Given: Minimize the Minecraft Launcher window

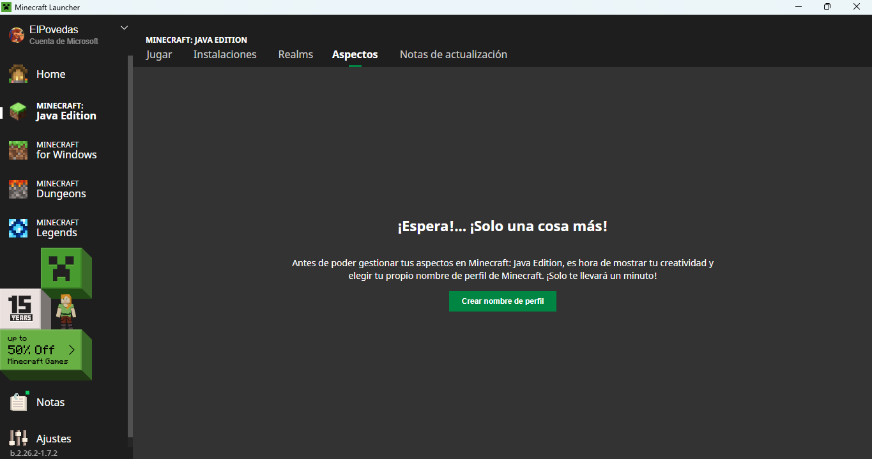Looking at the screenshot, I should tap(797, 7).
